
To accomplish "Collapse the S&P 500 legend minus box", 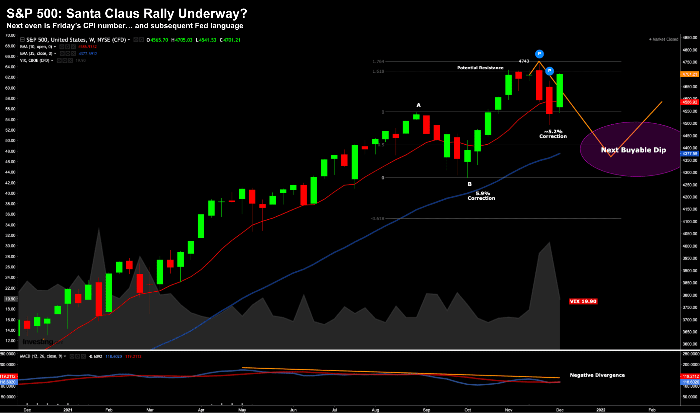I will tap(22, 40).
